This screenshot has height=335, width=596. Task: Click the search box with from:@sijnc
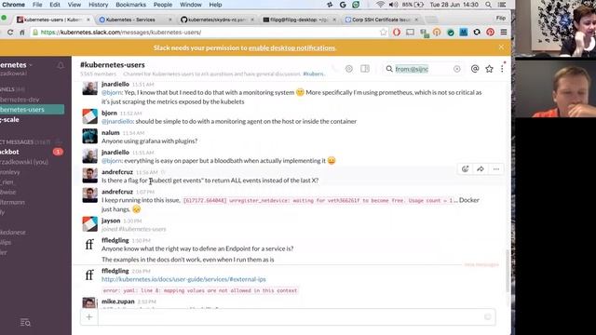pos(423,69)
